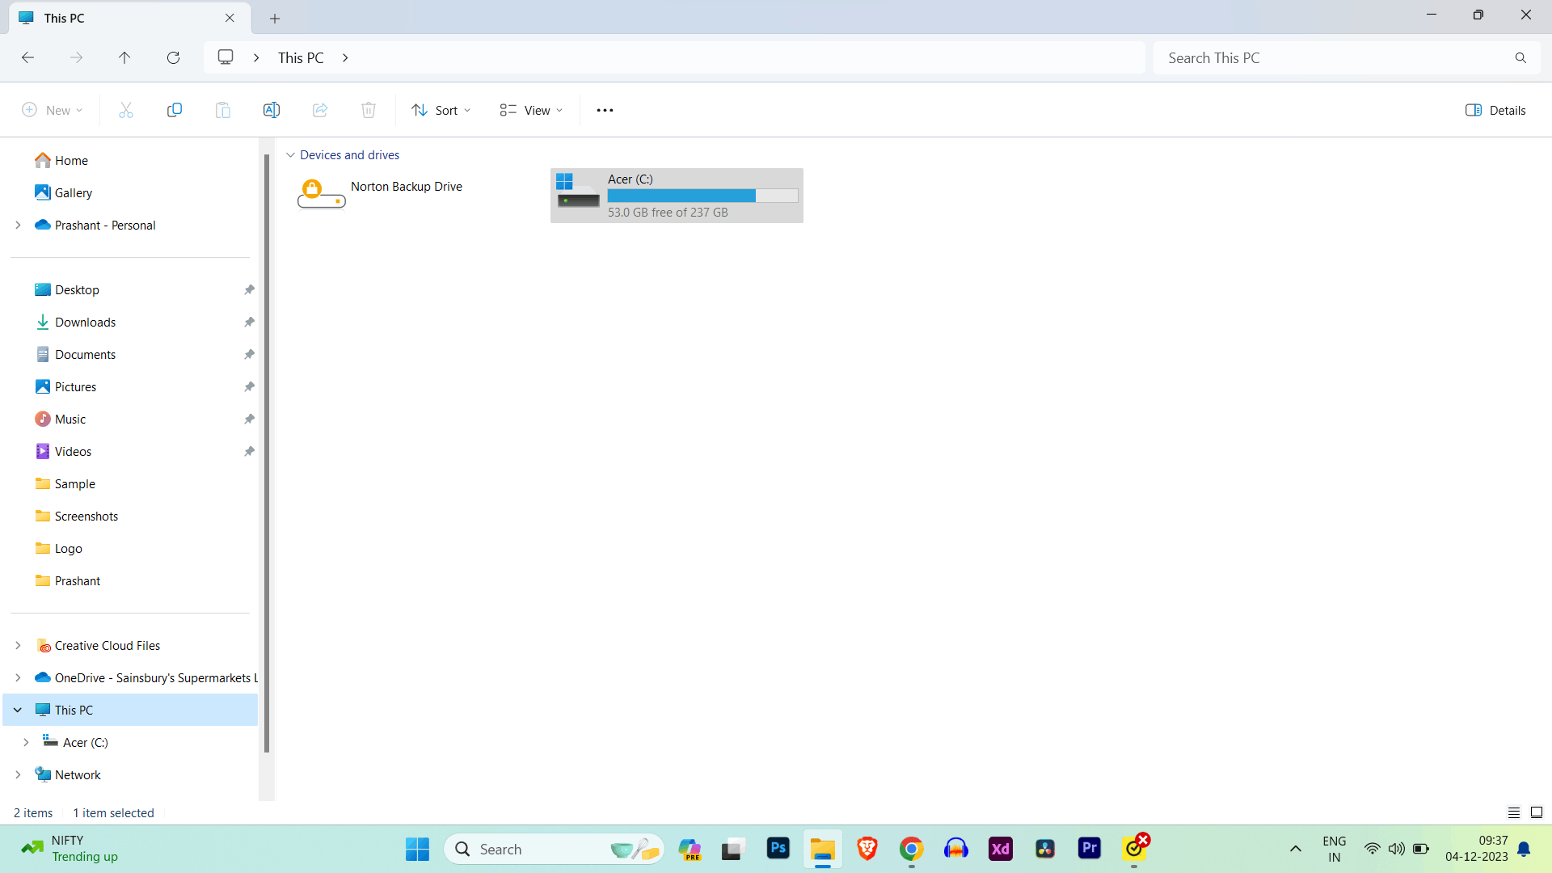Toggle the Details pane
Screen dimensions: 1552x873
tap(1495, 110)
